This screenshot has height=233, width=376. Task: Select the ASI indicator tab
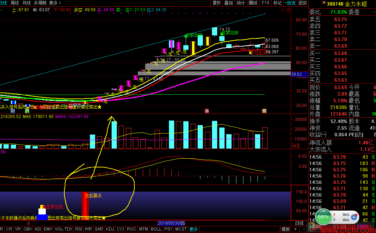tap(38, 229)
